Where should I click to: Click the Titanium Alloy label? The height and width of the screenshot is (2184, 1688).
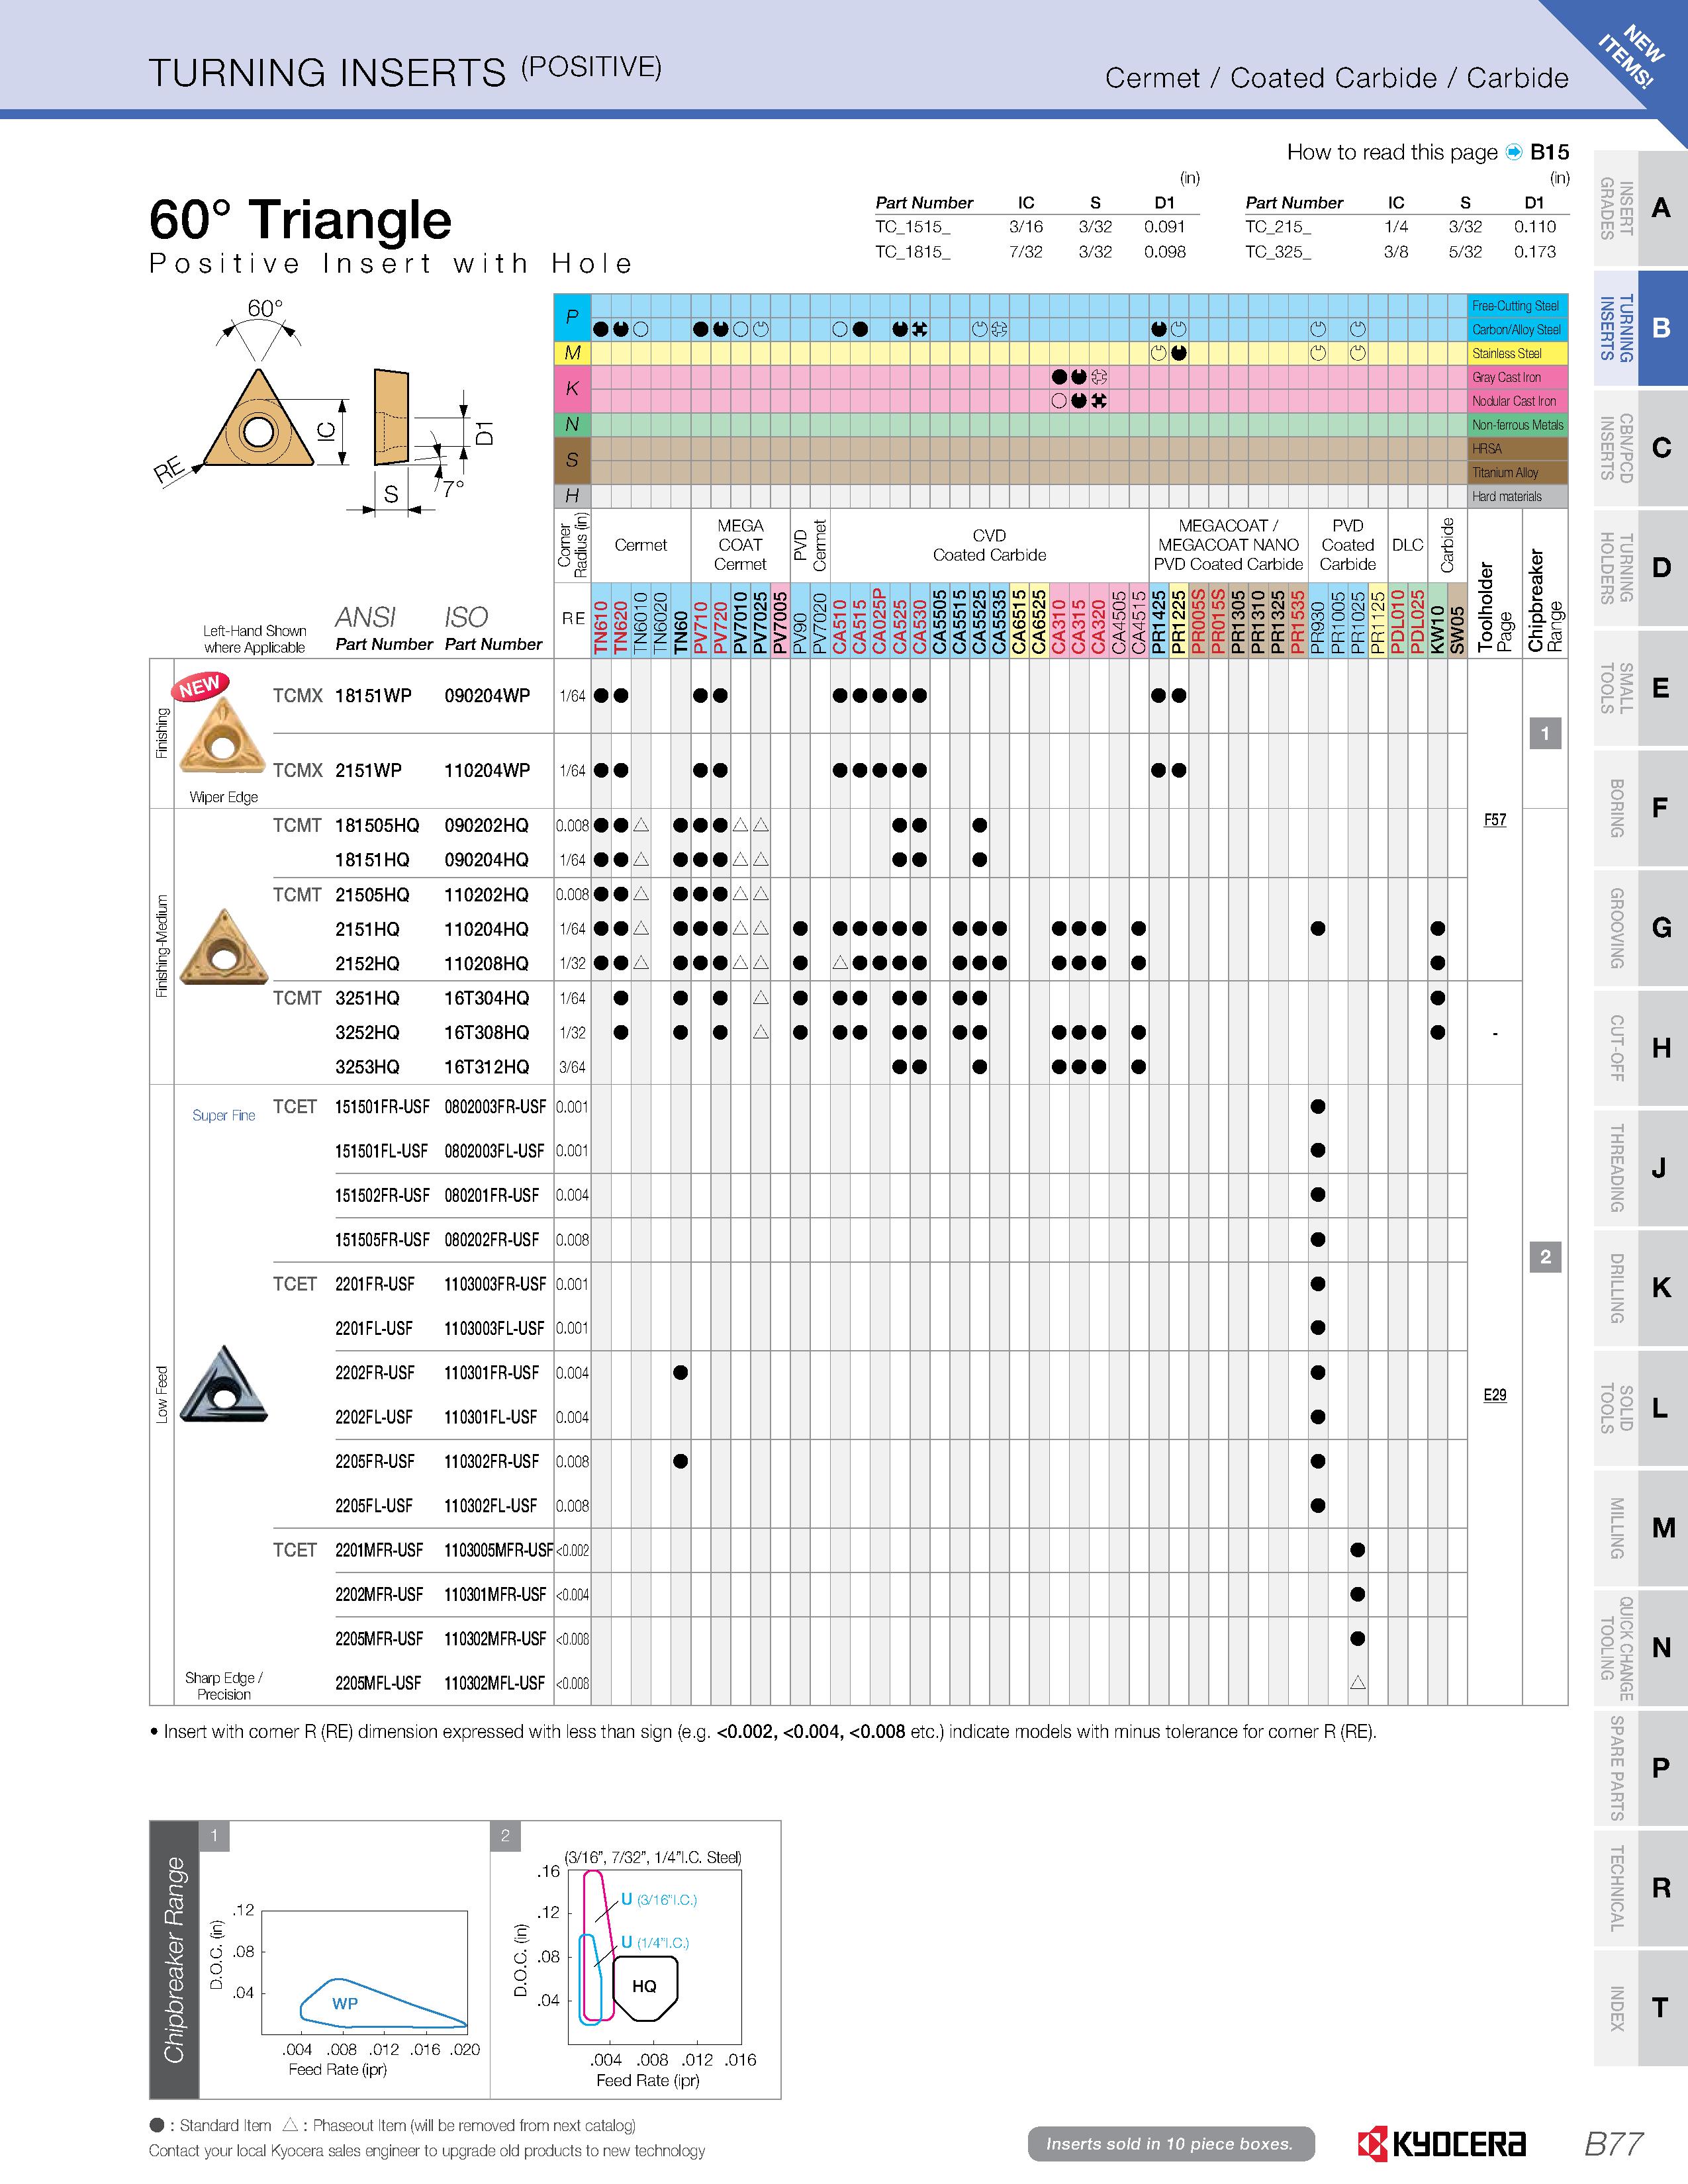tap(1505, 473)
